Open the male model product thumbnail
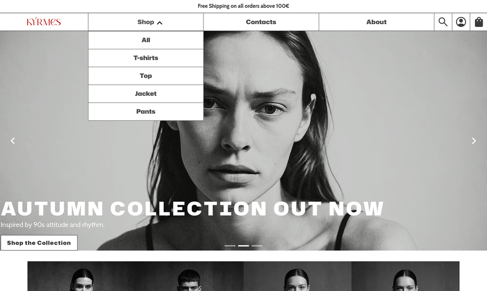 coord(189,276)
